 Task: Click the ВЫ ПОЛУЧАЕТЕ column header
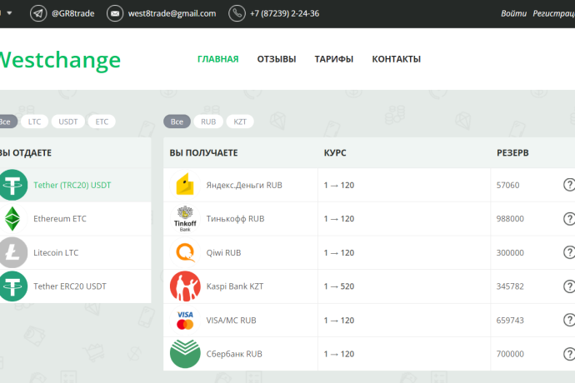(x=203, y=153)
